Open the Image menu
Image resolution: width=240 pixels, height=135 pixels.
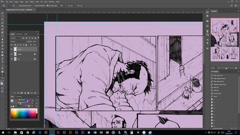tap(16, 1)
